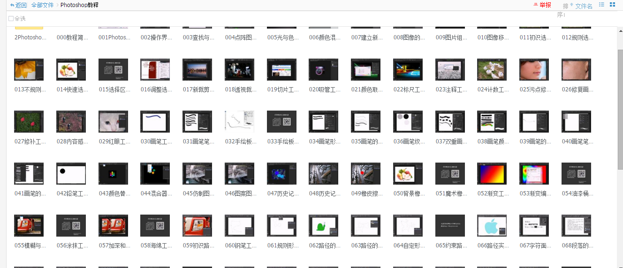Click the file name 010图像移...
Viewport: 623px width, 268px height.
coord(494,37)
